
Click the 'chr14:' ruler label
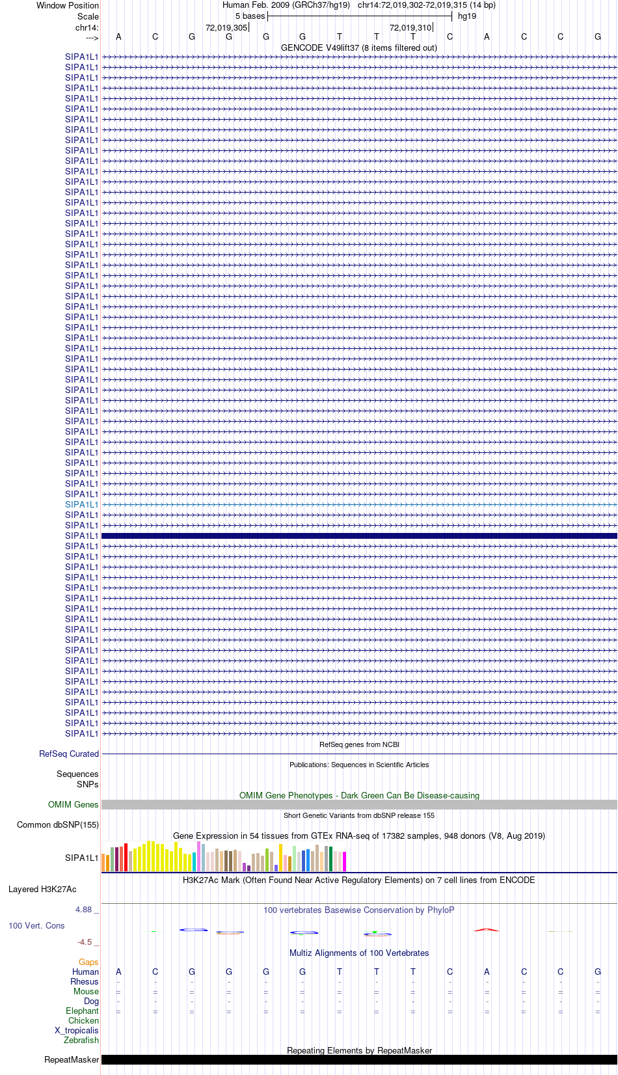pyautogui.click(x=87, y=27)
